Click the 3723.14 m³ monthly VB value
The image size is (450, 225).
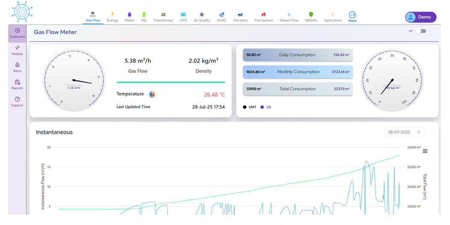341,72
